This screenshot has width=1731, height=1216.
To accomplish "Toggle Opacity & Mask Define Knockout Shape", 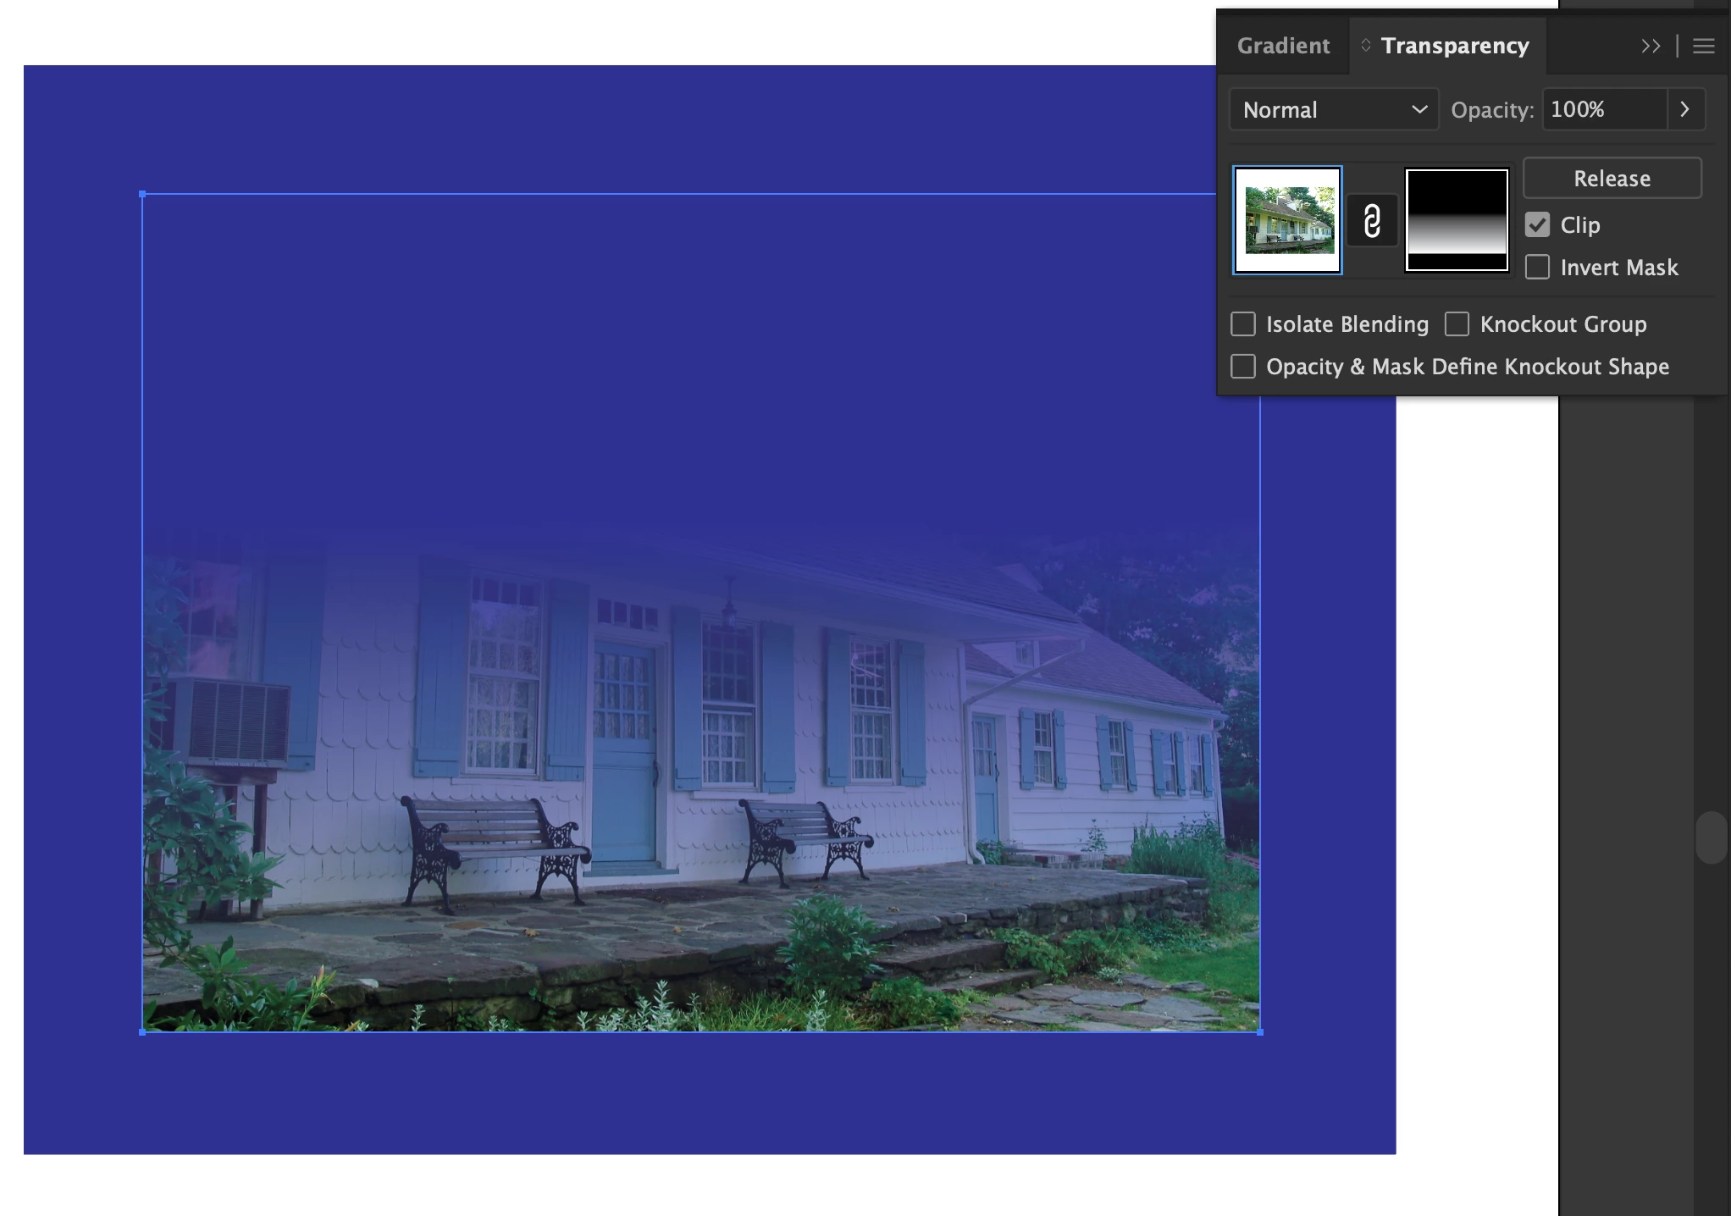I will [1242, 367].
